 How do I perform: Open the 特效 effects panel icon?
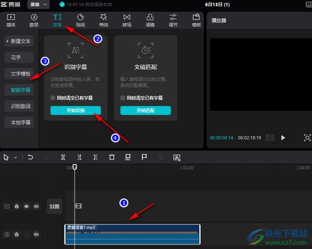point(104,20)
